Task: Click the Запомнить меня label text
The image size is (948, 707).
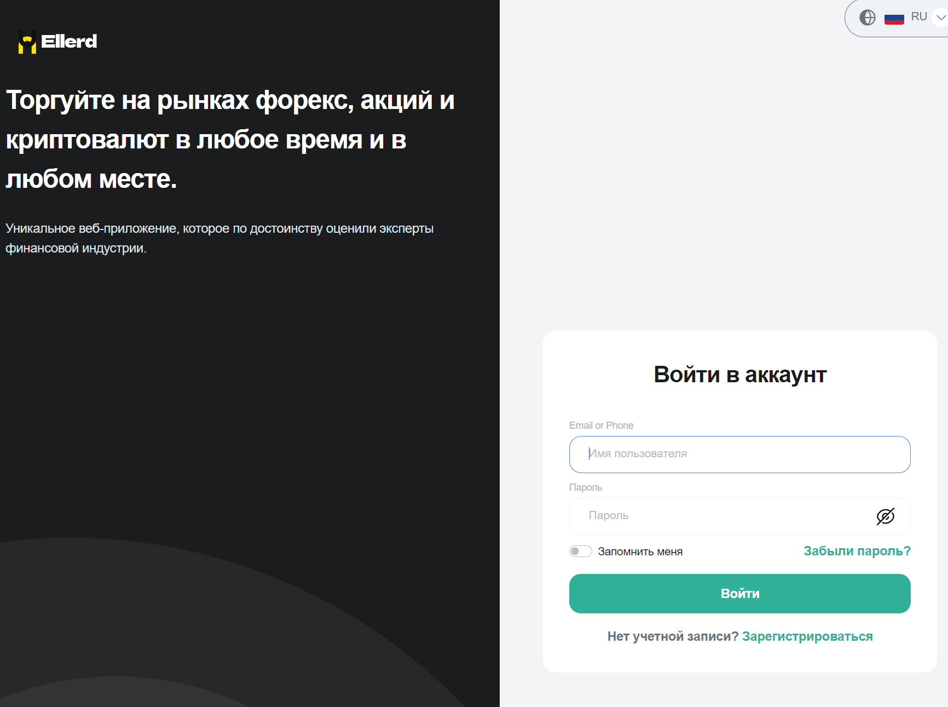Action: 640,551
